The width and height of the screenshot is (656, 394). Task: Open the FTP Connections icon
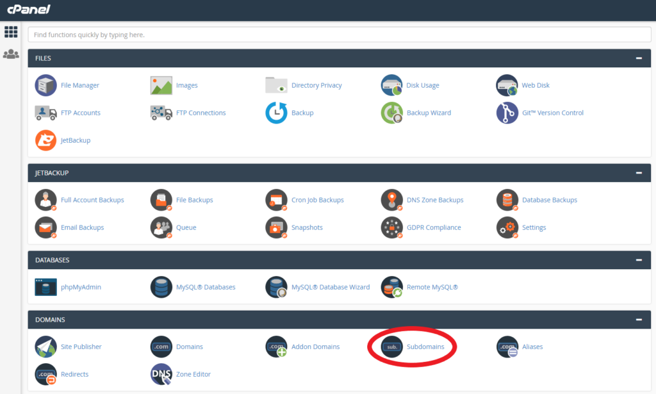[161, 113]
